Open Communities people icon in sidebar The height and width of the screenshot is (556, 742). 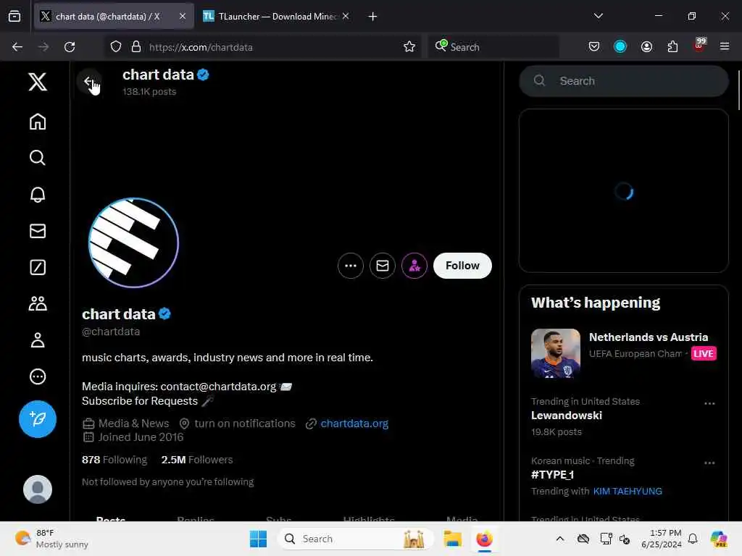(38, 303)
